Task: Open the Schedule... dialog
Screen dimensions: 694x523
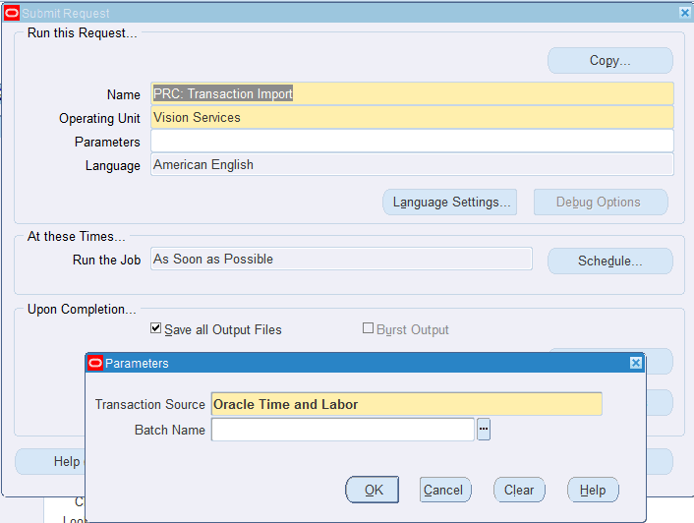Action: pyautogui.click(x=609, y=261)
